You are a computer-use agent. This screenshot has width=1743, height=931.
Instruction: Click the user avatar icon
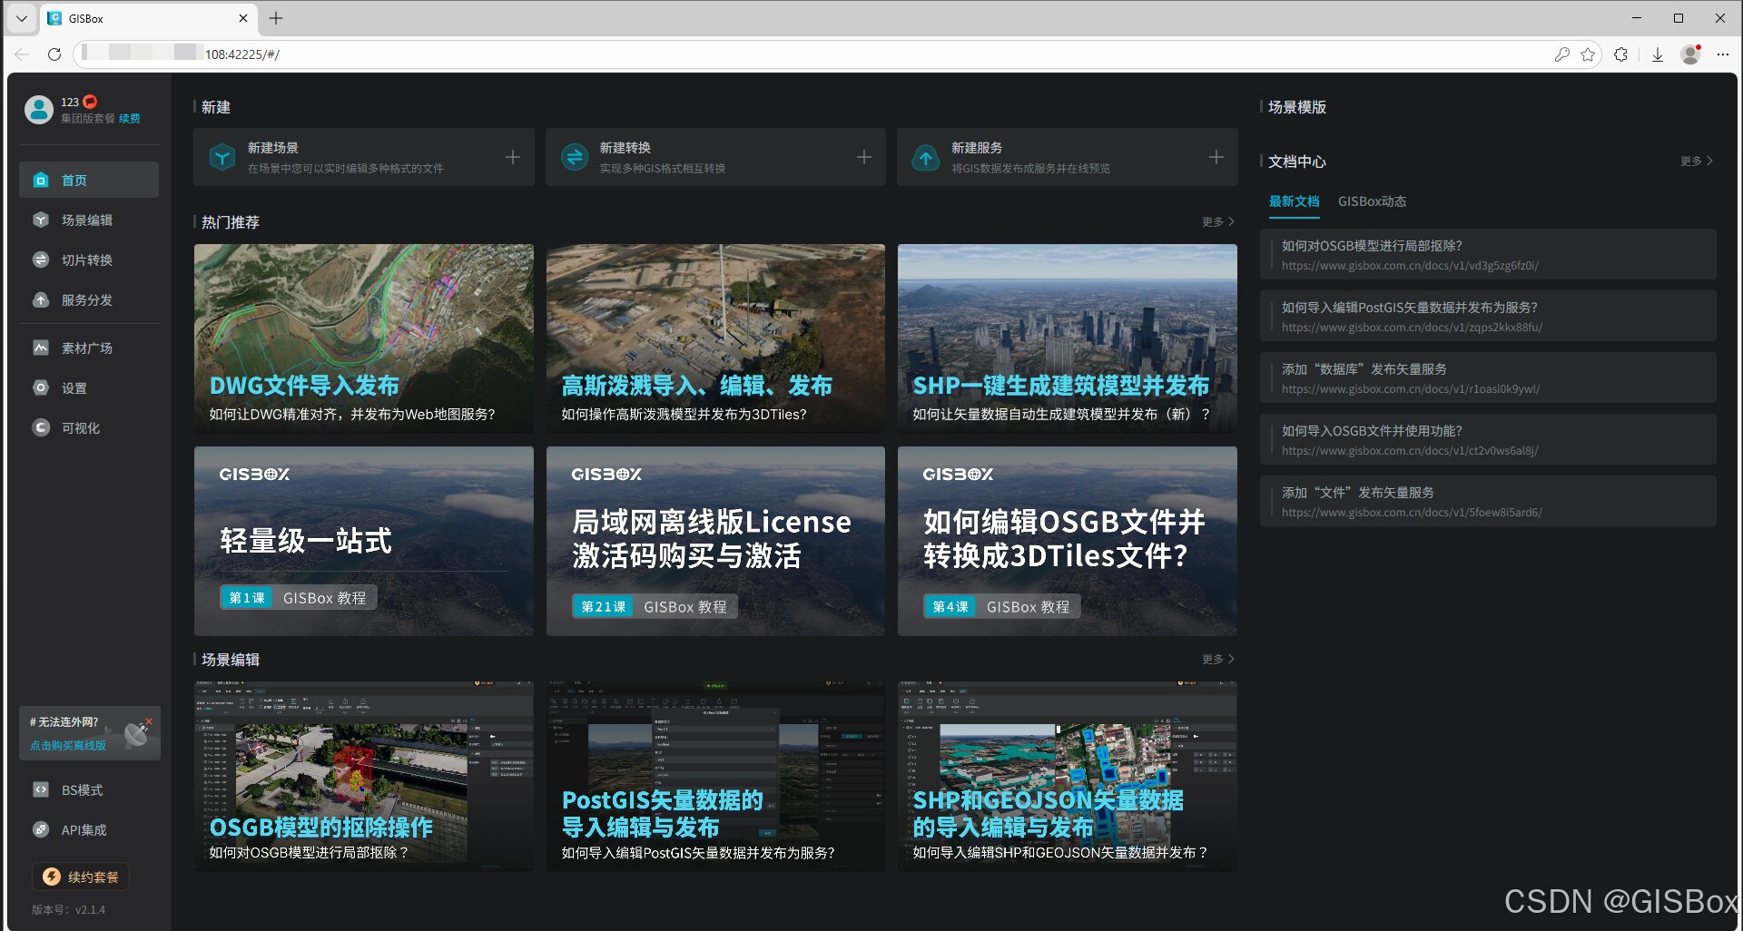tap(39, 109)
